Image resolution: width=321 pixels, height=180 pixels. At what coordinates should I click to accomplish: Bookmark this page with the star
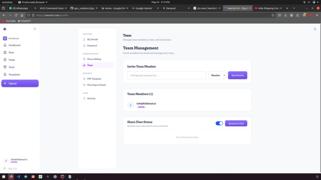[273, 15]
